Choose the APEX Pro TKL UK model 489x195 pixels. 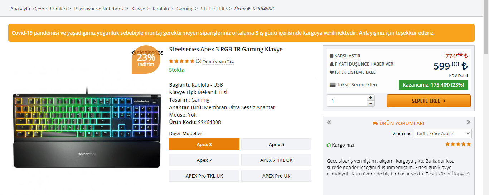pos(204,176)
